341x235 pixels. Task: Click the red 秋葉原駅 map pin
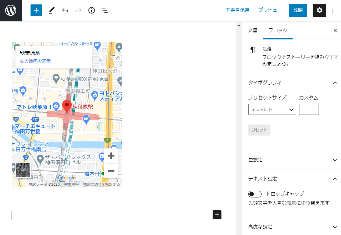point(67,106)
